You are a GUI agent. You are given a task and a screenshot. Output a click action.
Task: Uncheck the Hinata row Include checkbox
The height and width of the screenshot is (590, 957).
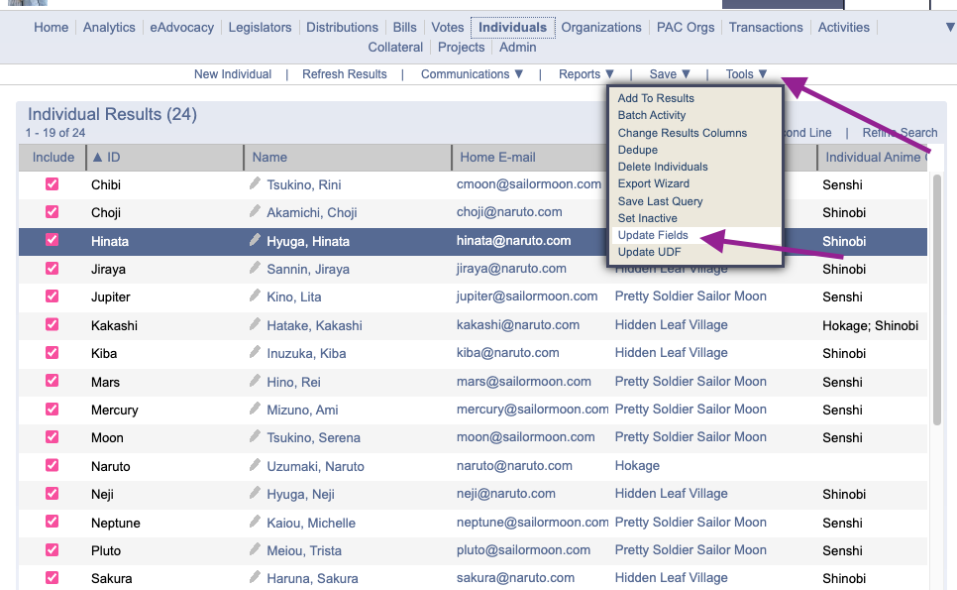pos(52,240)
